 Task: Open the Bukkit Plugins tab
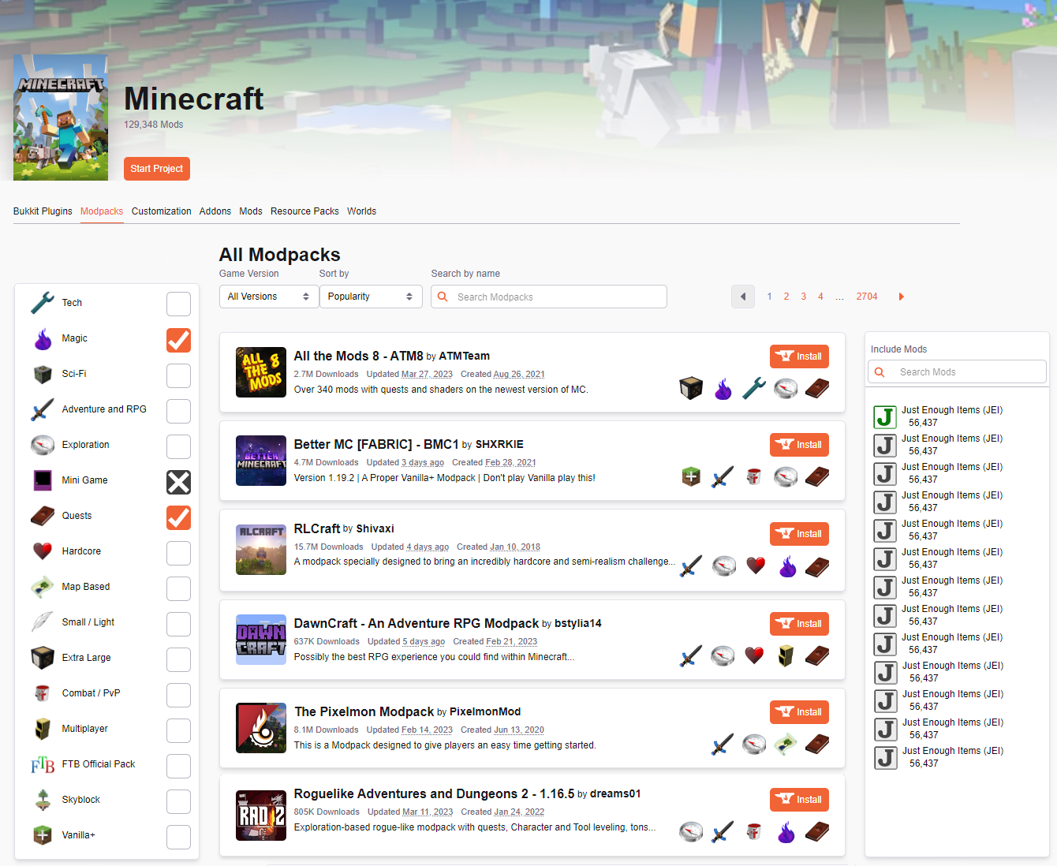coord(43,211)
